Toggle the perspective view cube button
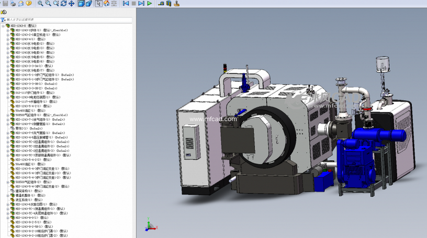Viewport: 427px width, 238px height. click(89, 3)
